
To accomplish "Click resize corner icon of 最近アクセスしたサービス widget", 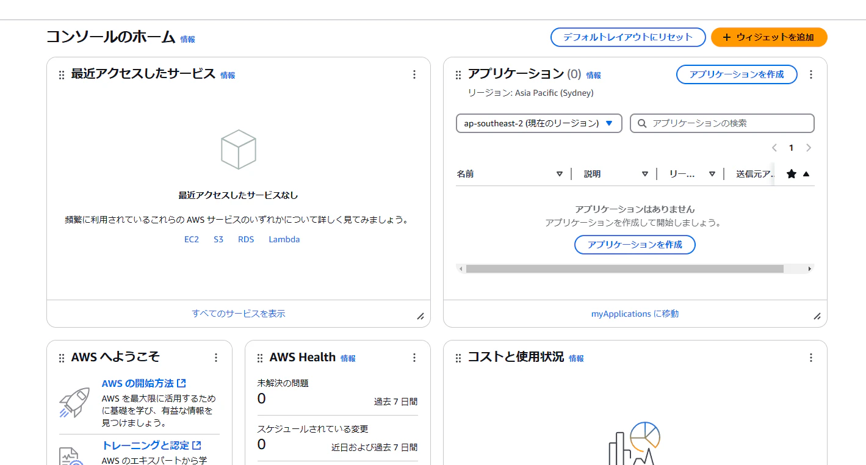I will pos(420,316).
